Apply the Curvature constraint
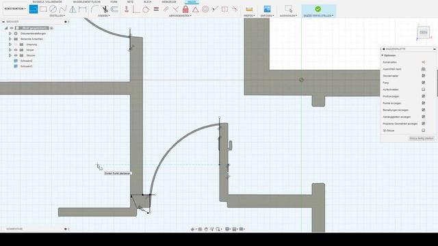This screenshot has height=246, width=438. point(234,9)
